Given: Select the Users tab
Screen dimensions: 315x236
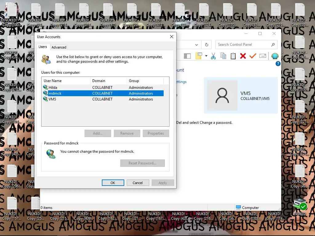Looking at the screenshot, I should (42, 47).
